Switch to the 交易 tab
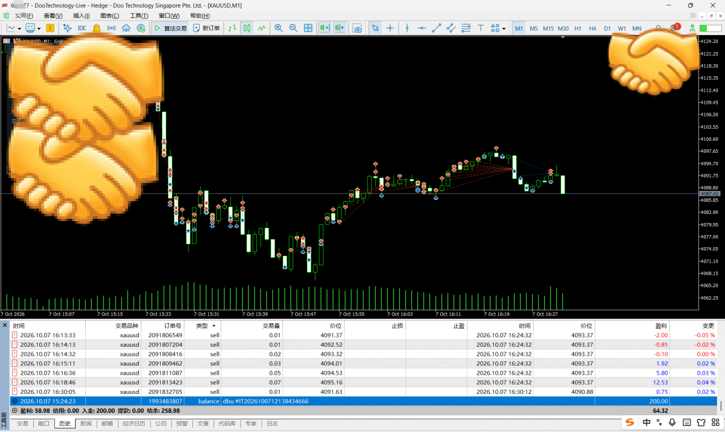The image size is (725, 432). (22, 423)
